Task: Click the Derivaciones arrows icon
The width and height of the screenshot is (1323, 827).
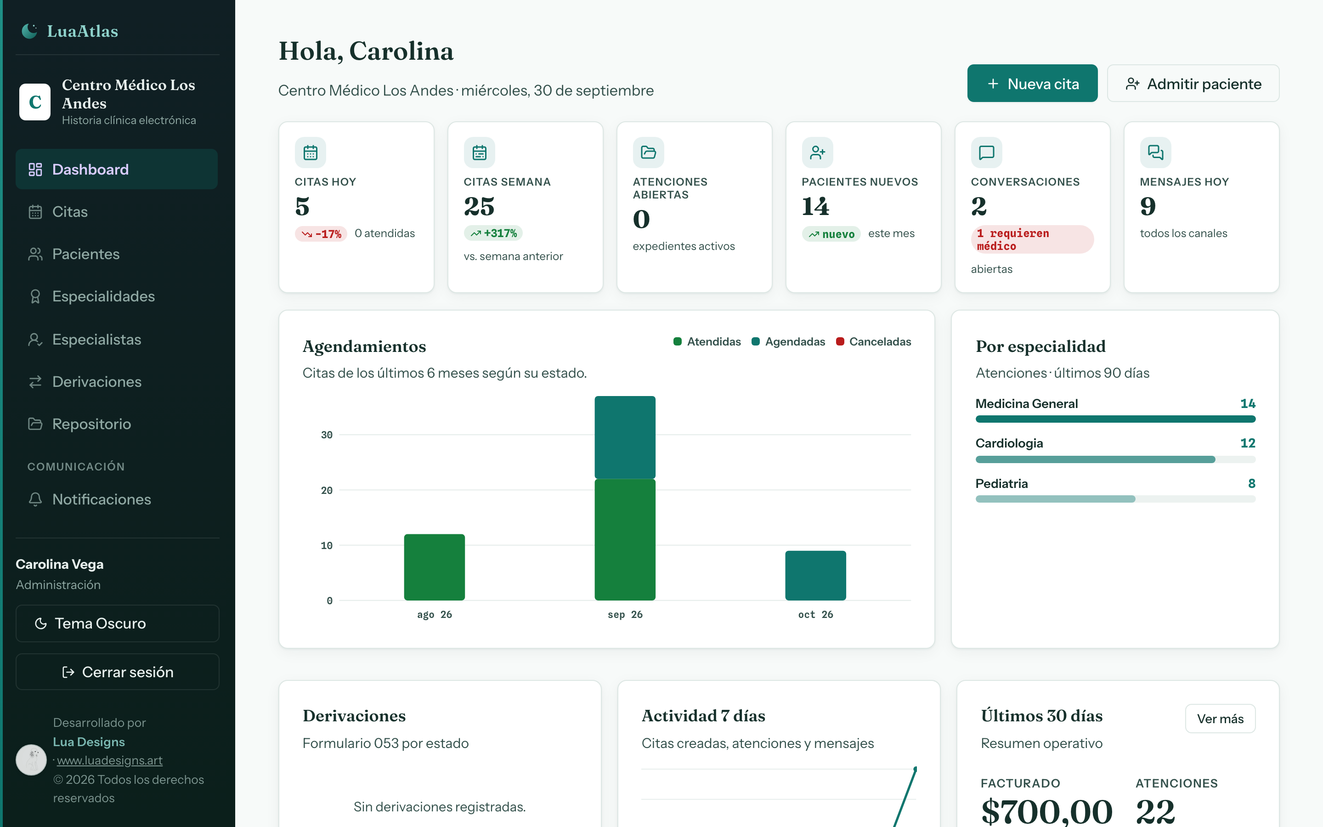Action: [35, 382]
